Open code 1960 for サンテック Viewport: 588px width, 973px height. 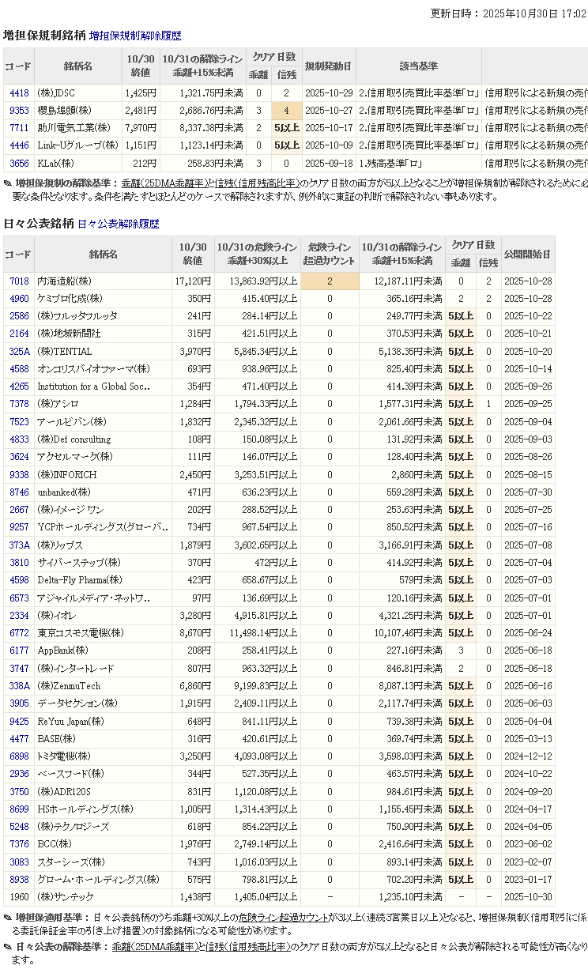[19, 897]
